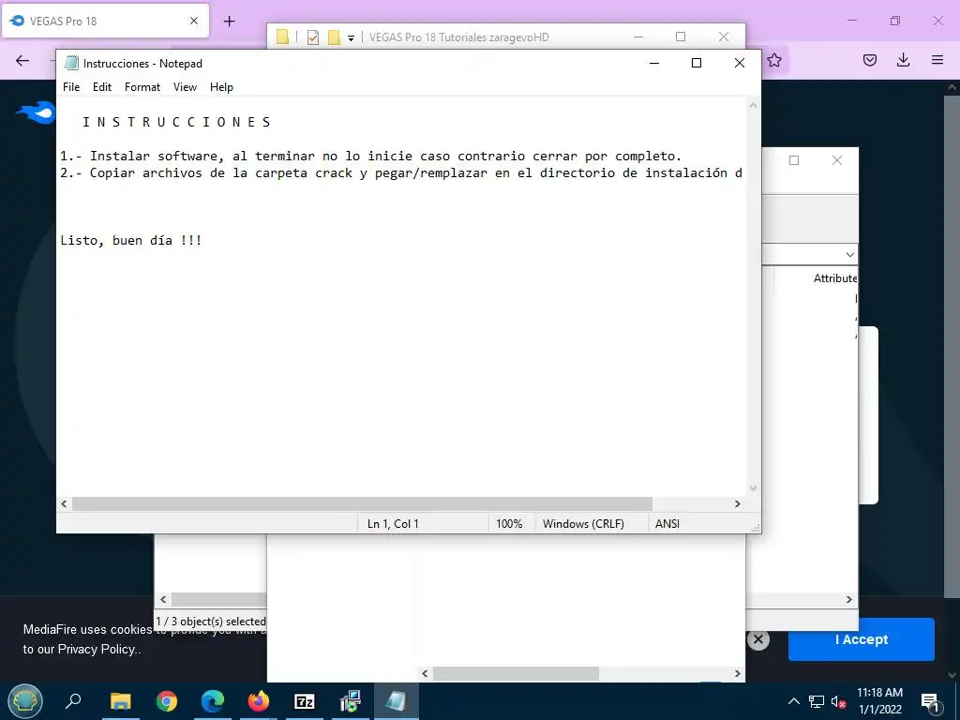Click Explorer window scroll left arrow
This screenshot has height=720, width=960.
pos(425,673)
